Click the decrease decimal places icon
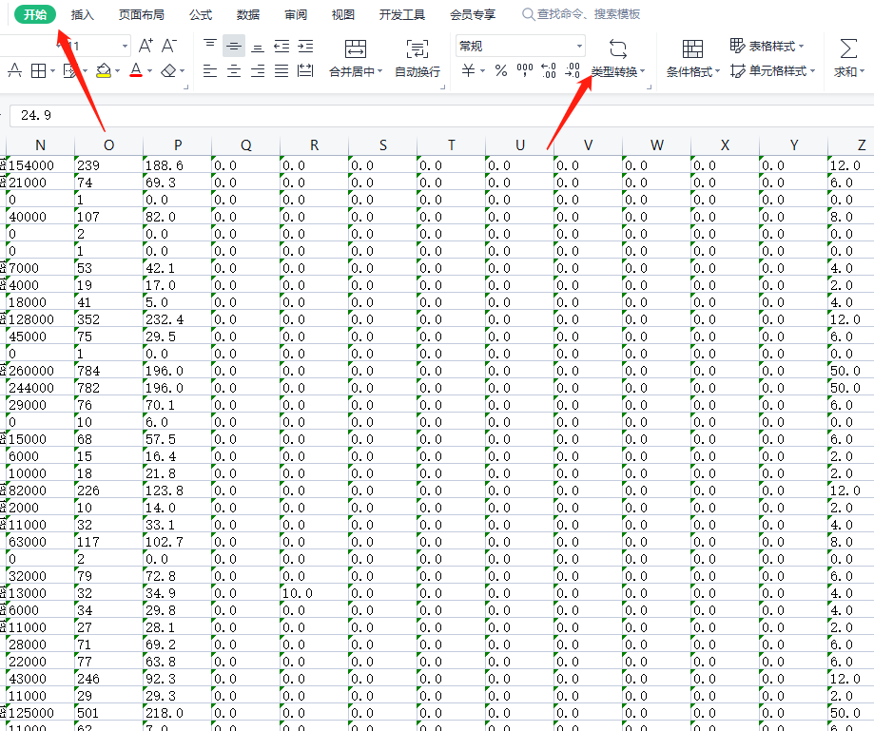This screenshot has height=731, width=874. 573,70
